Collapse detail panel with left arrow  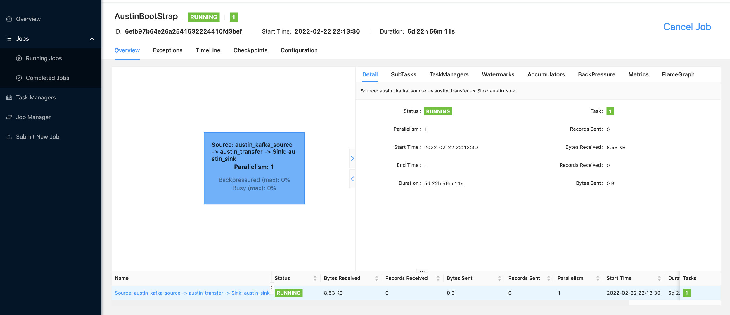tap(352, 179)
